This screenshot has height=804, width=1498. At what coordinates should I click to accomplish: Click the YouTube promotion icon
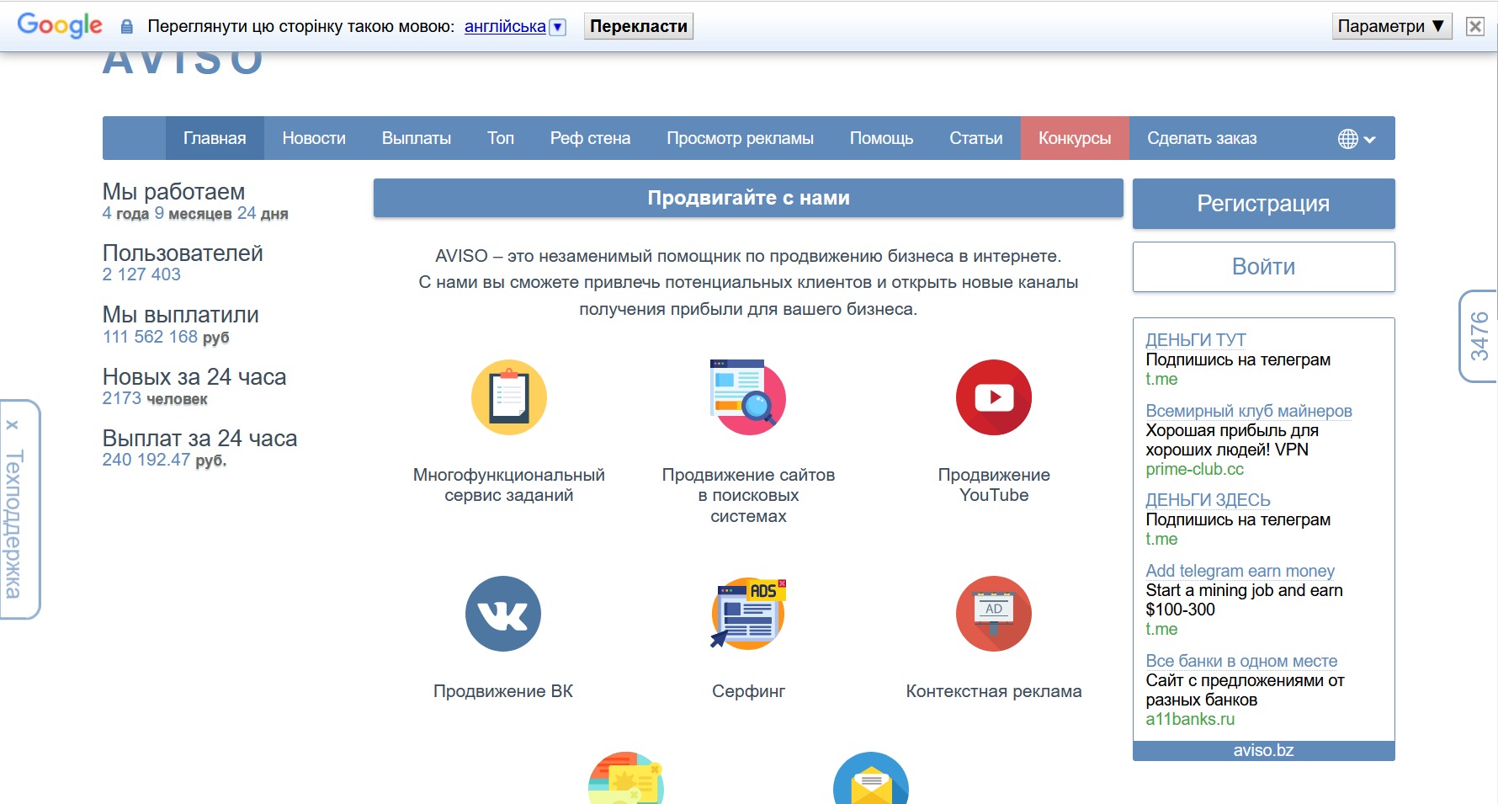(x=994, y=397)
